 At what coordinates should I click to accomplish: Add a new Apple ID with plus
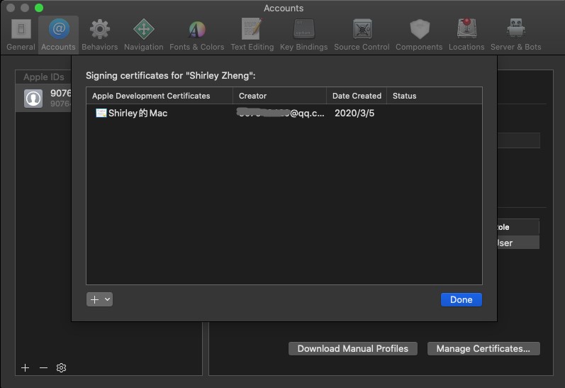[26, 368]
